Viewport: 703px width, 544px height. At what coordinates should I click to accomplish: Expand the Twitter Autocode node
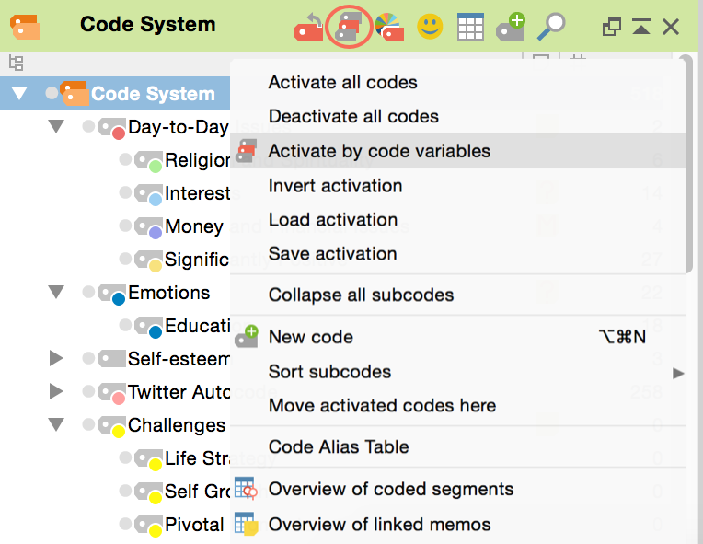coord(56,391)
